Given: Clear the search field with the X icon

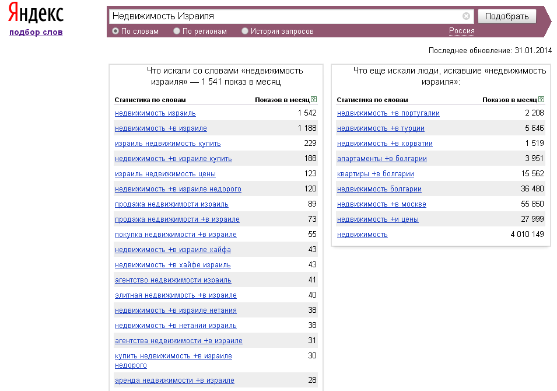Looking at the screenshot, I should click(x=466, y=16).
